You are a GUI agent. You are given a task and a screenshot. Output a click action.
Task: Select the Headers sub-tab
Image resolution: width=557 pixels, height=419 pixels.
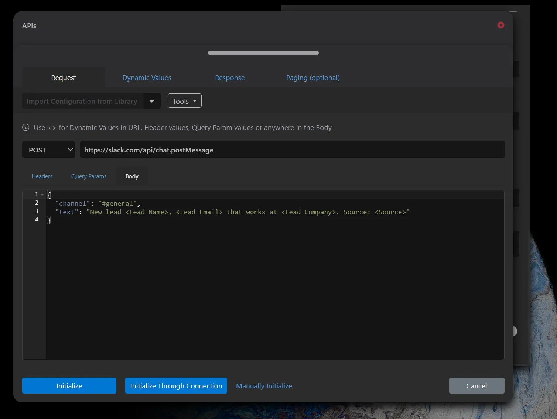click(x=42, y=176)
